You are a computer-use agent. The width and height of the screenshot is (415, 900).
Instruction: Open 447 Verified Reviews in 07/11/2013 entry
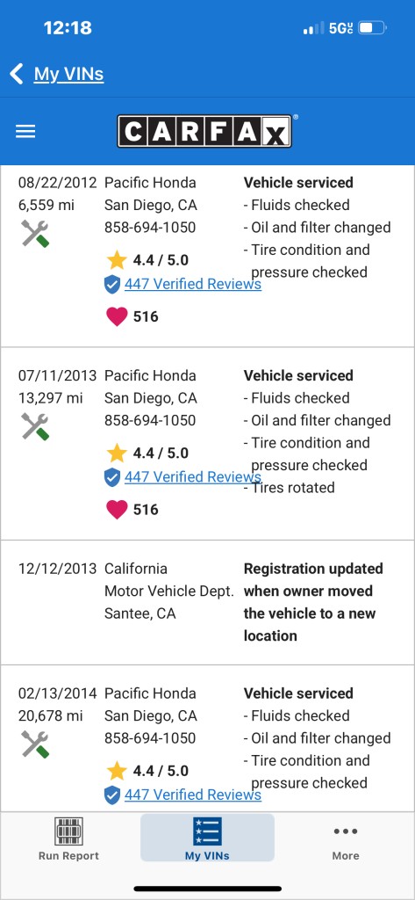click(x=193, y=477)
